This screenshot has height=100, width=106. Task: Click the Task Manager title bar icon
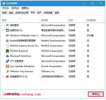point(4,3)
